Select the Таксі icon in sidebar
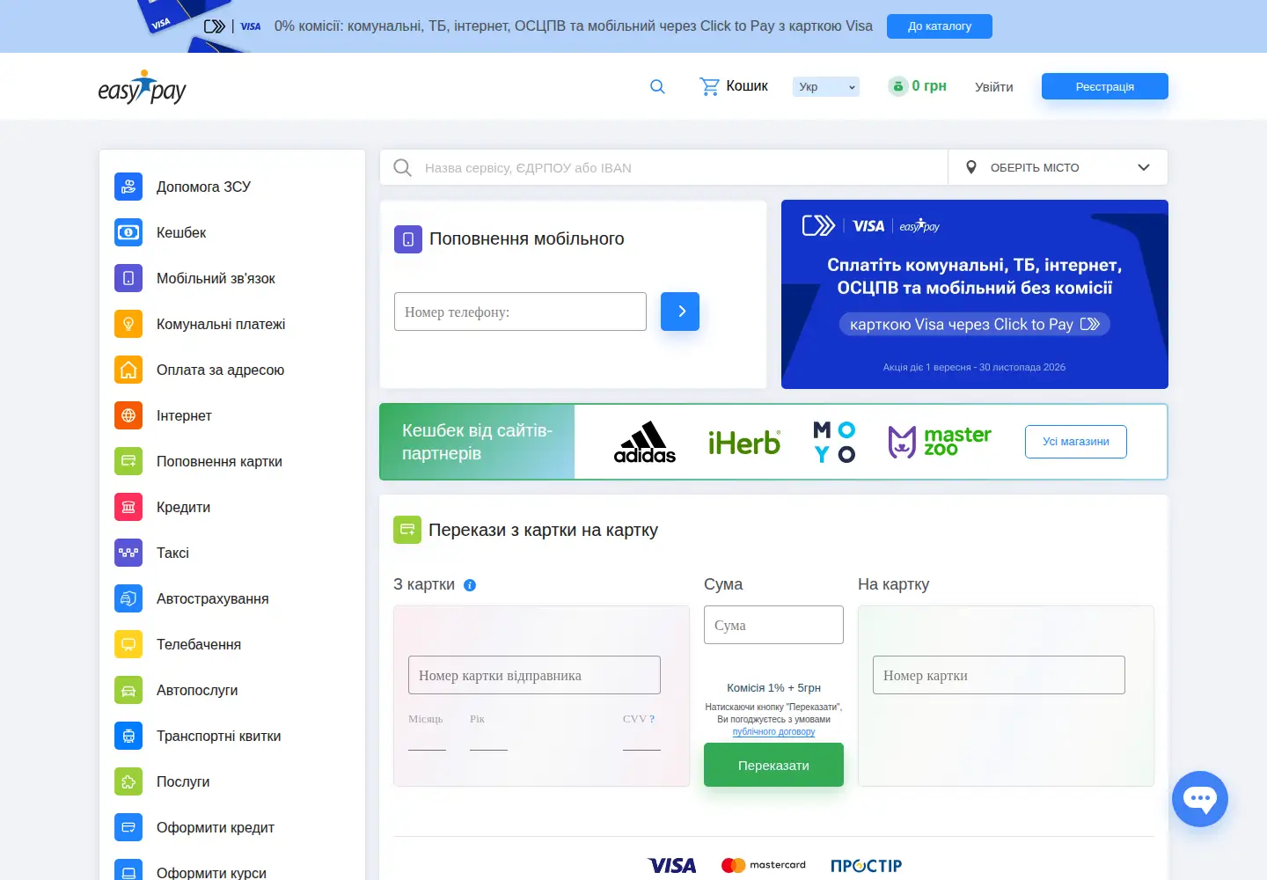 pyautogui.click(x=128, y=553)
